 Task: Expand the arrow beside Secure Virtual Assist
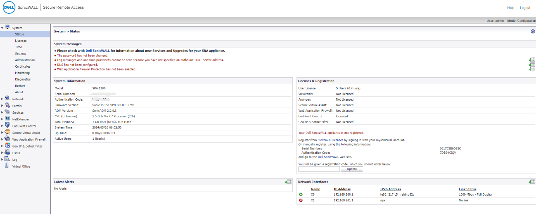pyautogui.click(x=2, y=132)
